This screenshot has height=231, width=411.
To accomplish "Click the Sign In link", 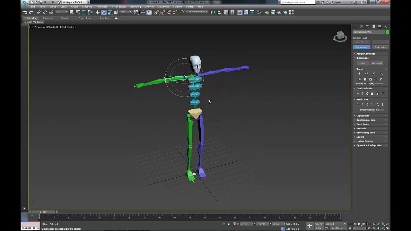I will [x=338, y=2].
